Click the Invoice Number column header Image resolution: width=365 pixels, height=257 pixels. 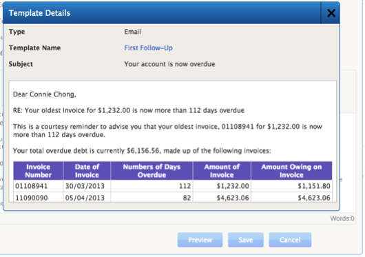tap(38, 171)
